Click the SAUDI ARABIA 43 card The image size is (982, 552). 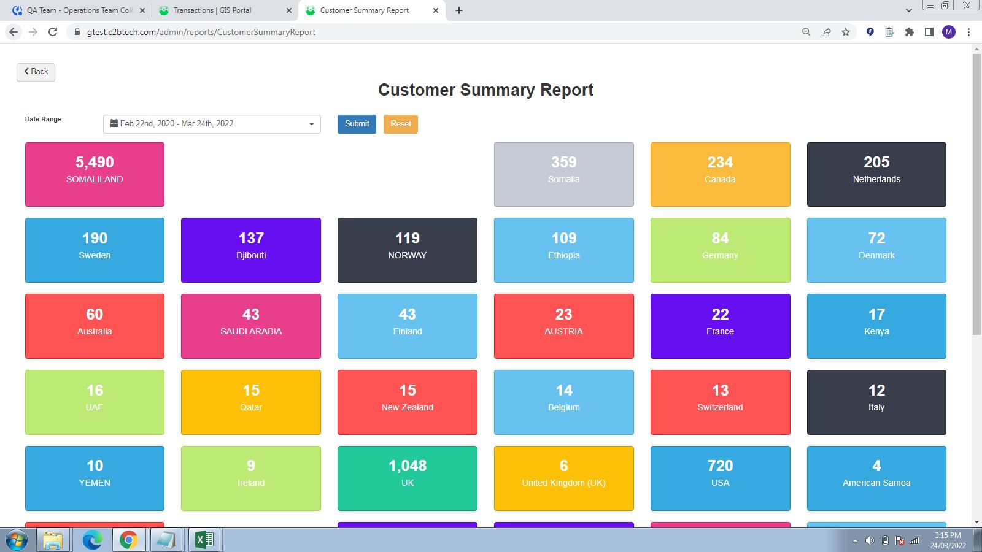[251, 326]
